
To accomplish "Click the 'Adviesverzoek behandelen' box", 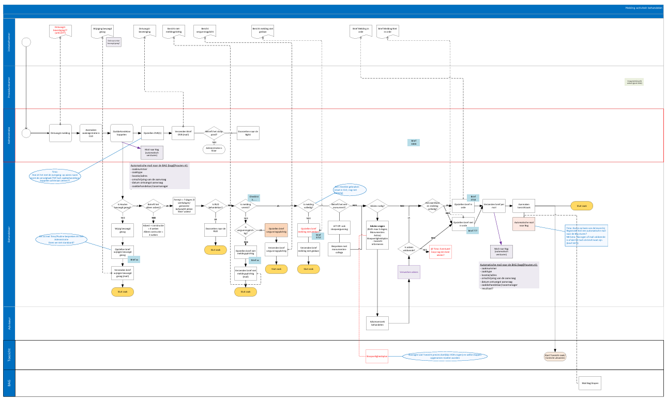I will point(377,322).
